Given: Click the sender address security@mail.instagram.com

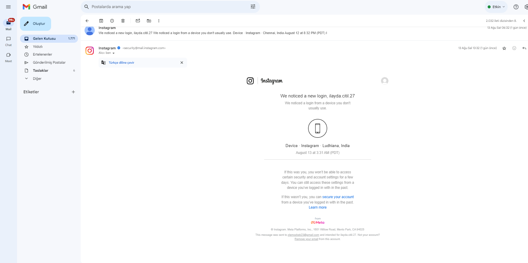Looking at the screenshot, I should point(144,48).
